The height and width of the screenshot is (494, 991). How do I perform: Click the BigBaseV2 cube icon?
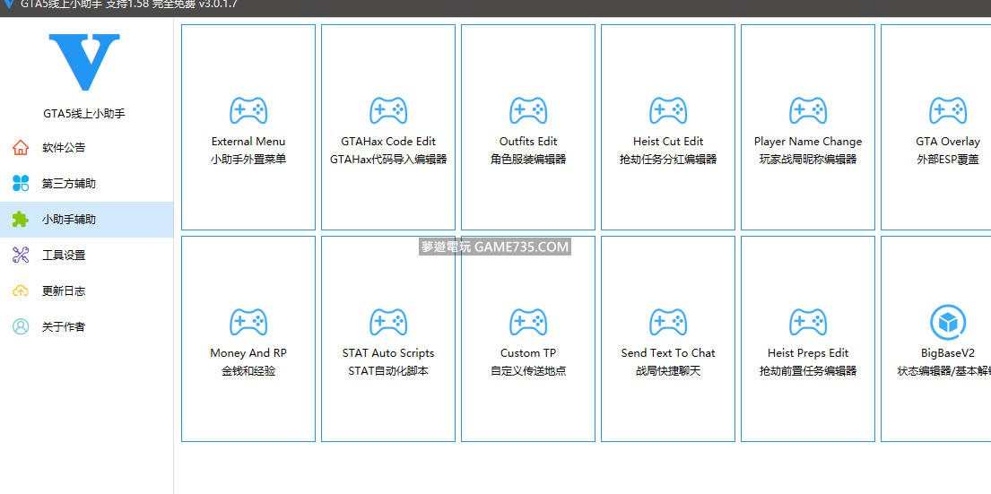[x=947, y=322]
